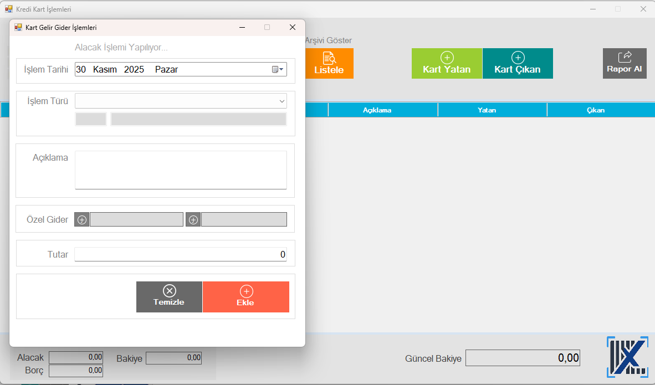Image resolution: width=655 pixels, height=385 pixels.
Task: Click into the Açıklama text box
Action: (181, 170)
